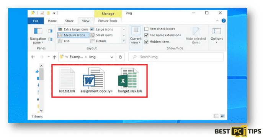Switch to List layout
This screenshot has height=139, width=263.
64,41
